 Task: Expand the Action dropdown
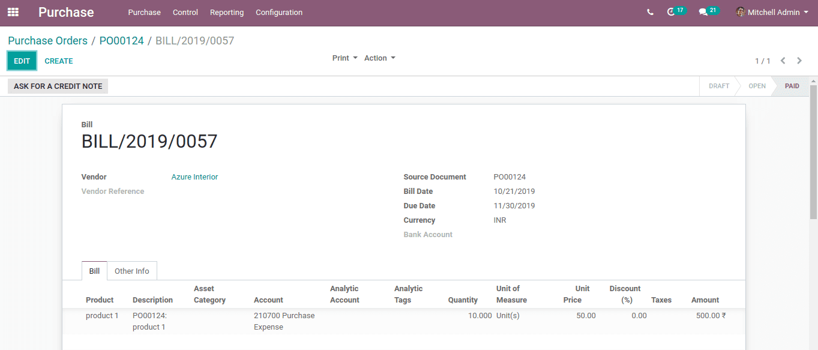pyautogui.click(x=380, y=58)
